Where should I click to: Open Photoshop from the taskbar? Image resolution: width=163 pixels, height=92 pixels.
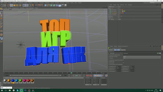point(25,90)
